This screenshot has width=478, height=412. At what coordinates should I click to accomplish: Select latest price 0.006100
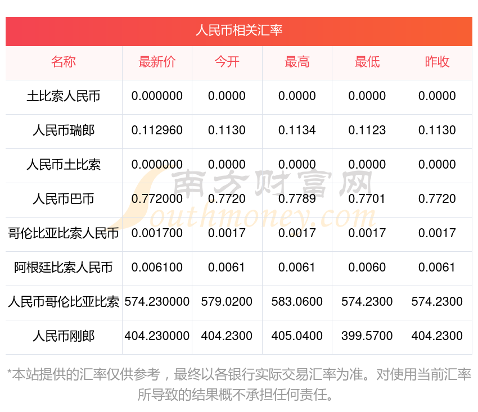pos(157,268)
